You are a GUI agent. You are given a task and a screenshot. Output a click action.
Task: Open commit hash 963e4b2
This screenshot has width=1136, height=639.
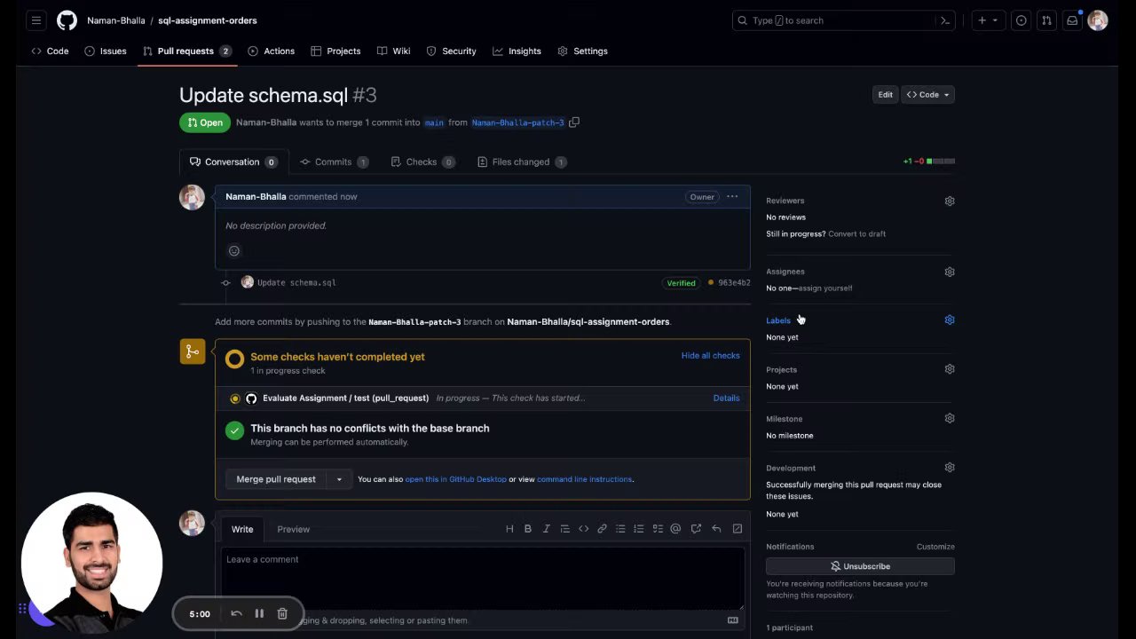[734, 283]
